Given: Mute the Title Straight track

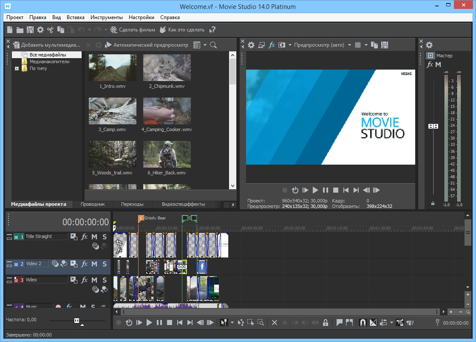Looking at the screenshot, I should pyautogui.click(x=94, y=237).
